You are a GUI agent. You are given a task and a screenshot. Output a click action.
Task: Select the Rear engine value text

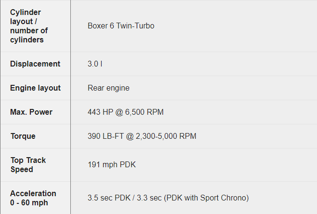(x=108, y=88)
